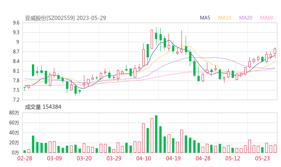Click the 8.7 price axis label
This screenshot has height=167, width=281.
pos(16,52)
